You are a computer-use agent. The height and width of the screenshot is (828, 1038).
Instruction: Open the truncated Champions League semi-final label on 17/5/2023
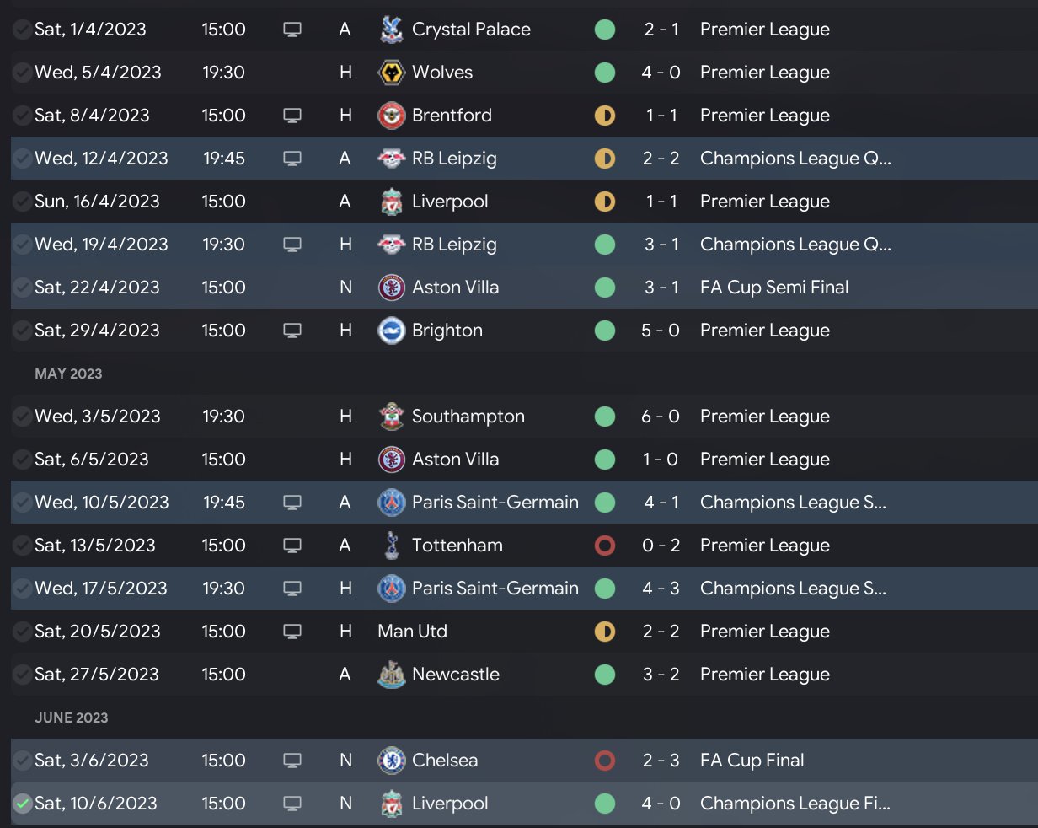(793, 589)
